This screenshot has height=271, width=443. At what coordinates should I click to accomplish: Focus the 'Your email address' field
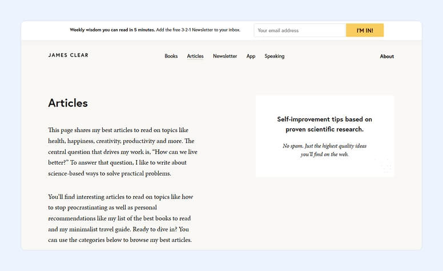click(300, 30)
